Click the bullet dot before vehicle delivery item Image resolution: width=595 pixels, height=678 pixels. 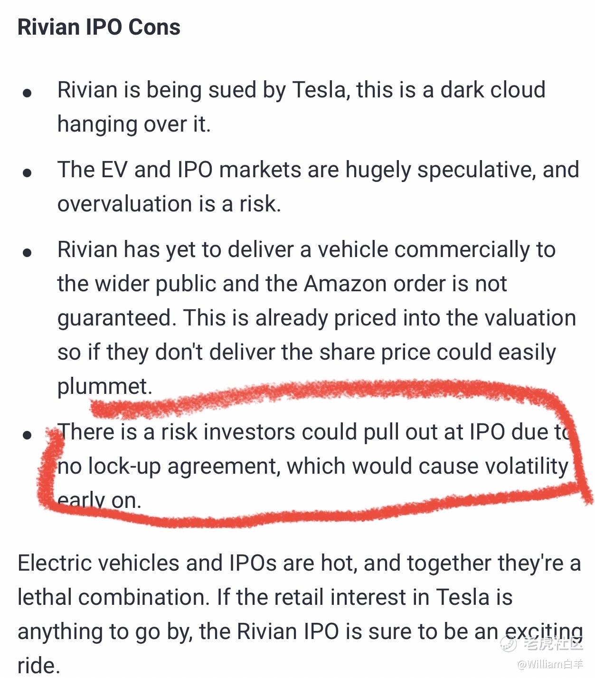28,252
